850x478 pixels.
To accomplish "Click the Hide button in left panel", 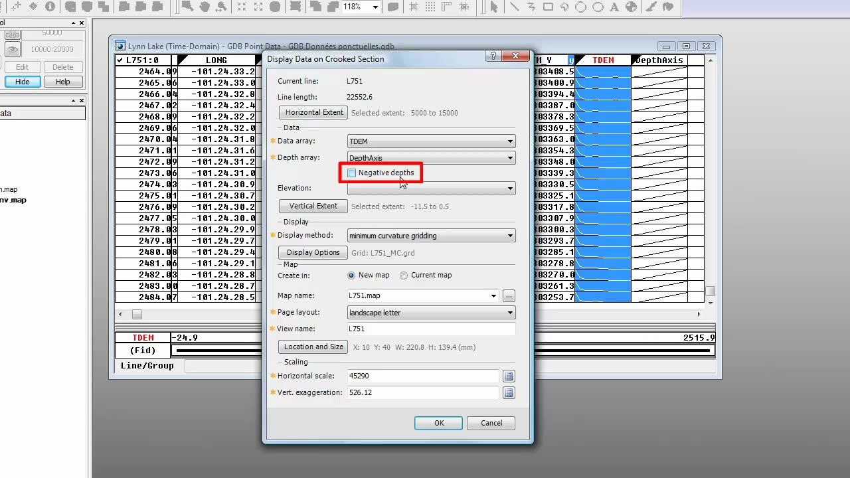I will 23,82.
